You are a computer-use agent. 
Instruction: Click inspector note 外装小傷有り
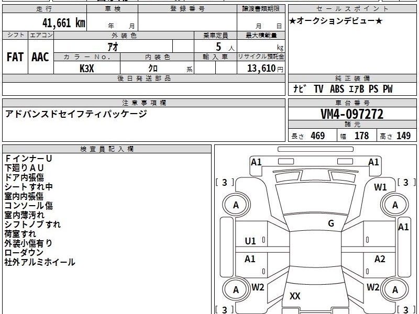tap(28, 243)
